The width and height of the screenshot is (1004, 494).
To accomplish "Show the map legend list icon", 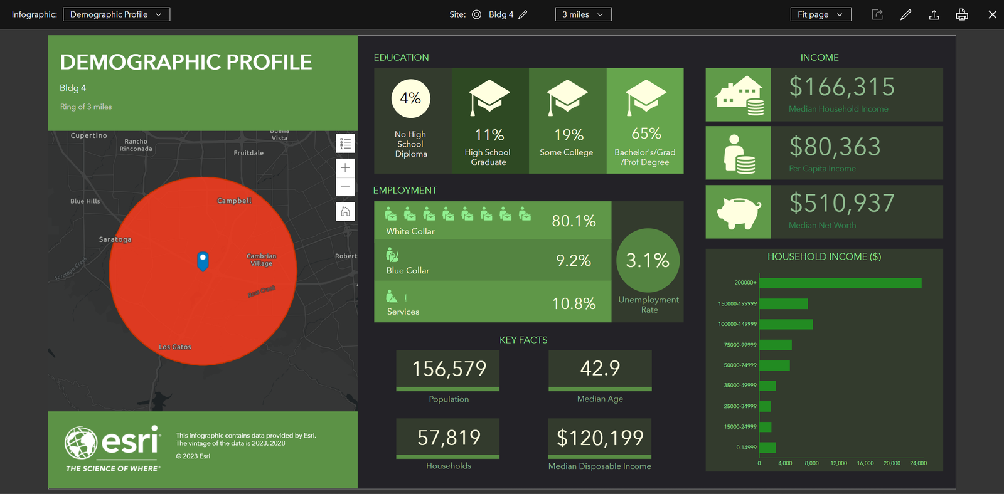I will (x=345, y=144).
